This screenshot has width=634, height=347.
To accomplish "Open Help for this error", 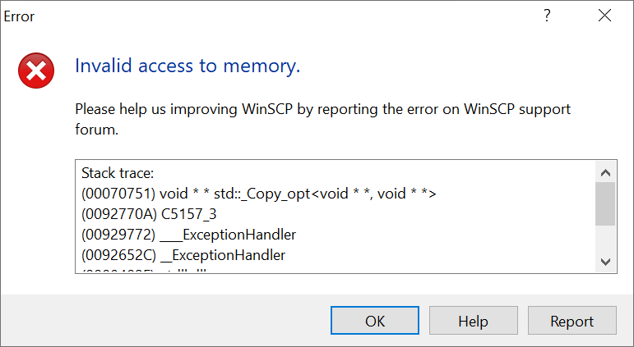I will click(x=473, y=322).
